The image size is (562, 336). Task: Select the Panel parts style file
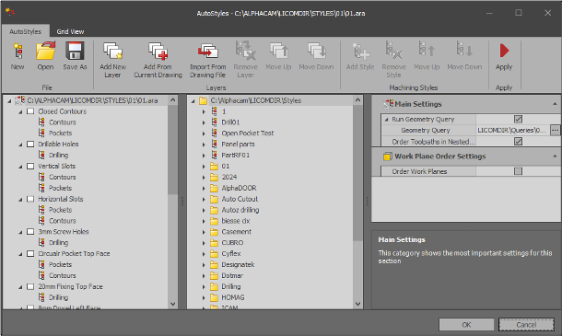pos(238,144)
